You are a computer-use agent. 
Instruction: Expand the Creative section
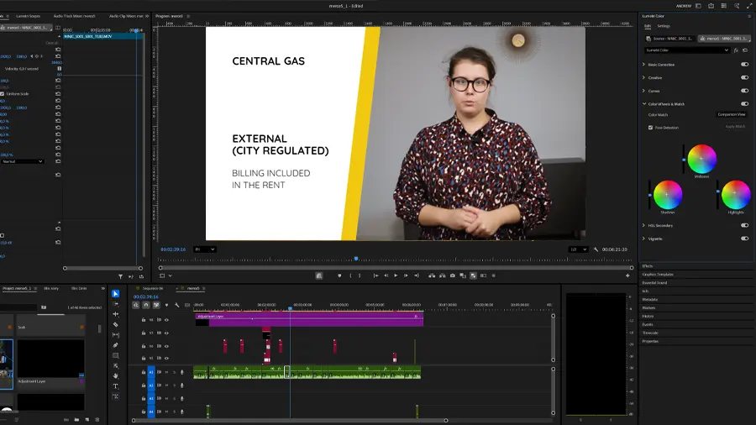point(644,77)
